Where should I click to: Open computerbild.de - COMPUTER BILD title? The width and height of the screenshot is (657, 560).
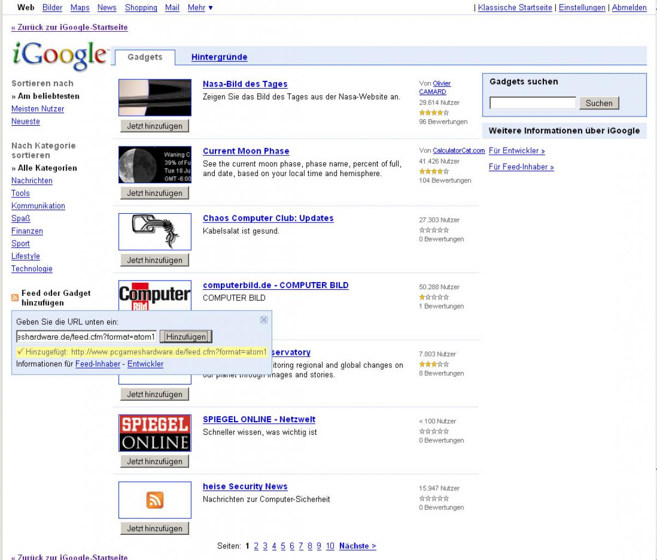pos(275,285)
